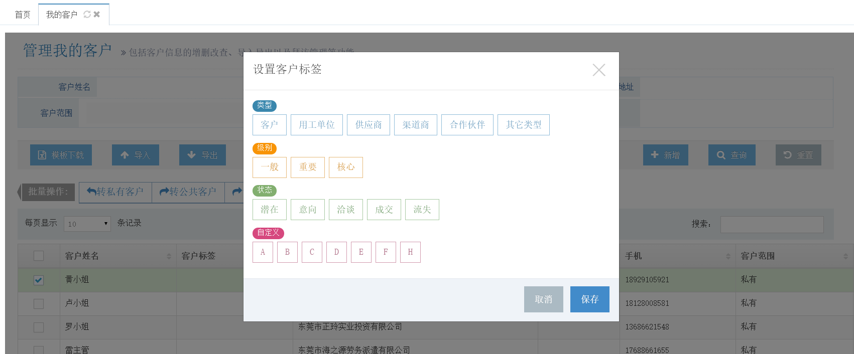Image resolution: width=854 pixels, height=354 pixels.
Task: Select the 用工单位 type tag
Action: click(x=317, y=125)
